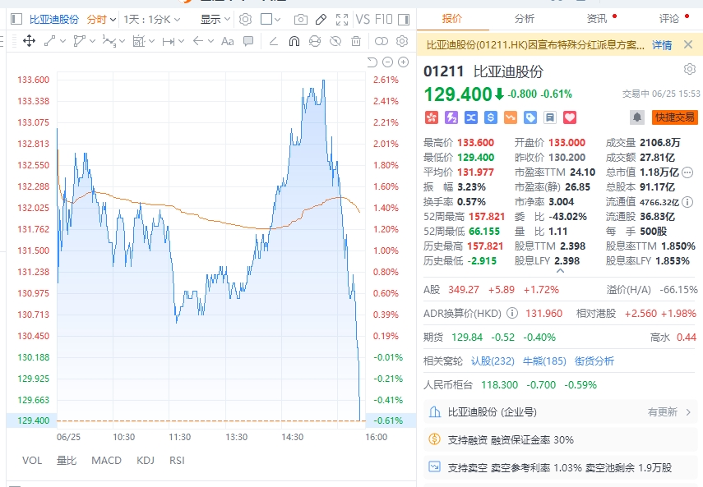The width and height of the screenshot is (703, 487).
Task: Select the price range ruler tool
Action: [169, 42]
